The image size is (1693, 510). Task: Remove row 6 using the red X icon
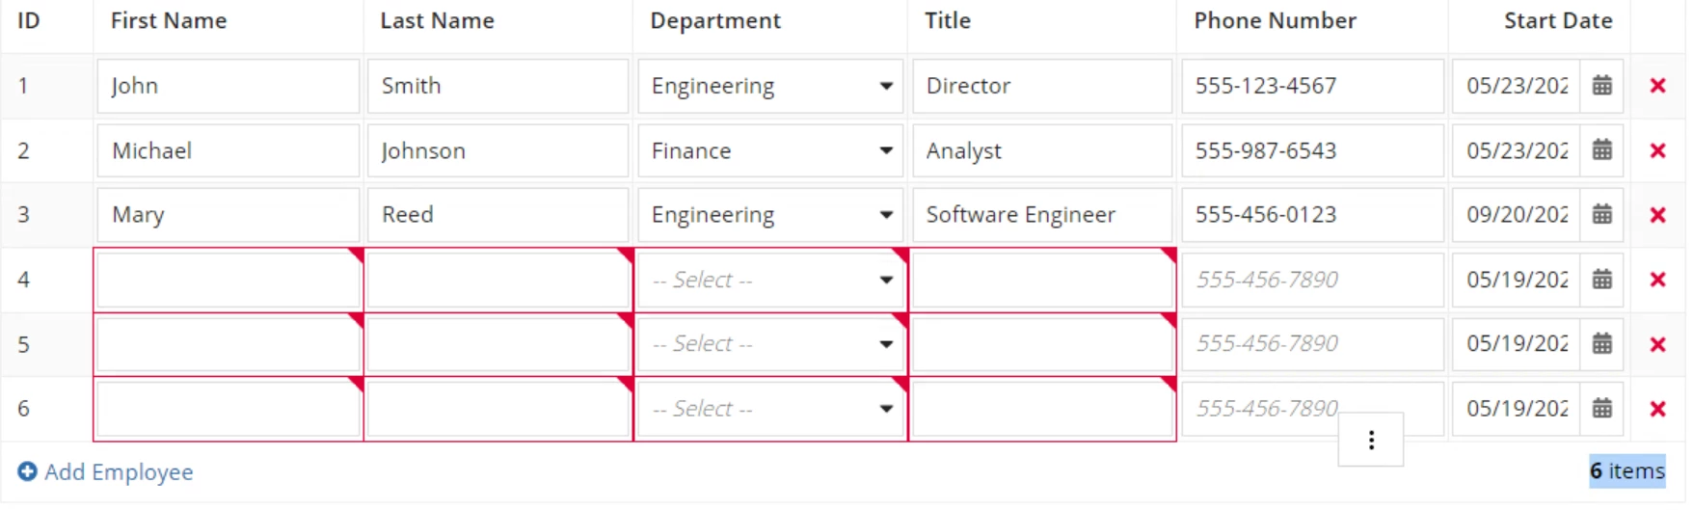[1657, 409]
